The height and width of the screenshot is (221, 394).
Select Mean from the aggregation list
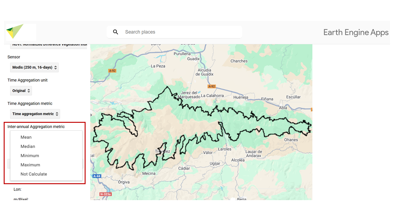tap(26, 137)
